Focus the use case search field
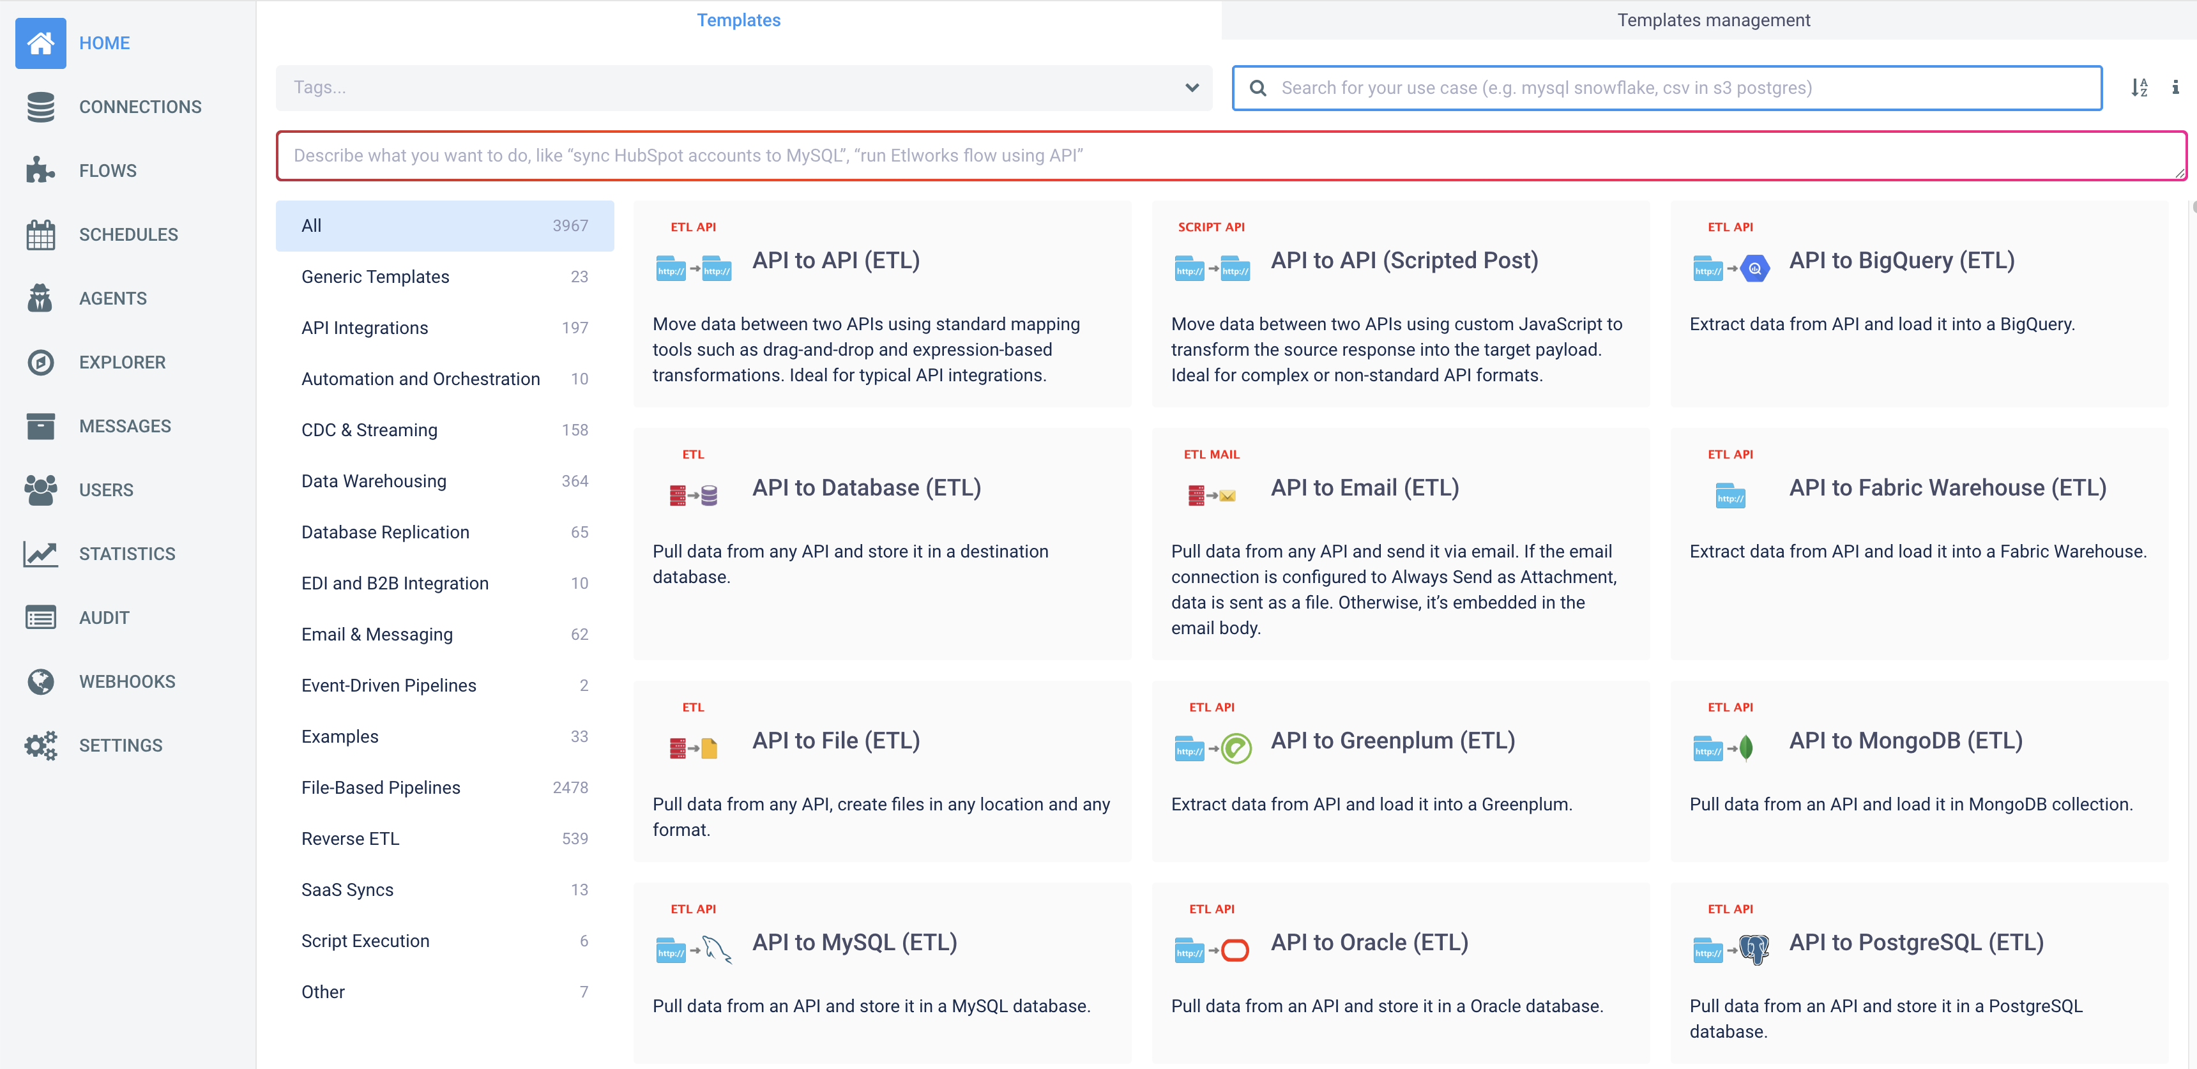This screenshot has height=1069, width=2197. point(1666,87)
